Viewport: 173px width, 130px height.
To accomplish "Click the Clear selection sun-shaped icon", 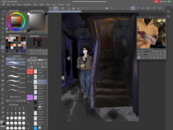I will pos(97,8).
